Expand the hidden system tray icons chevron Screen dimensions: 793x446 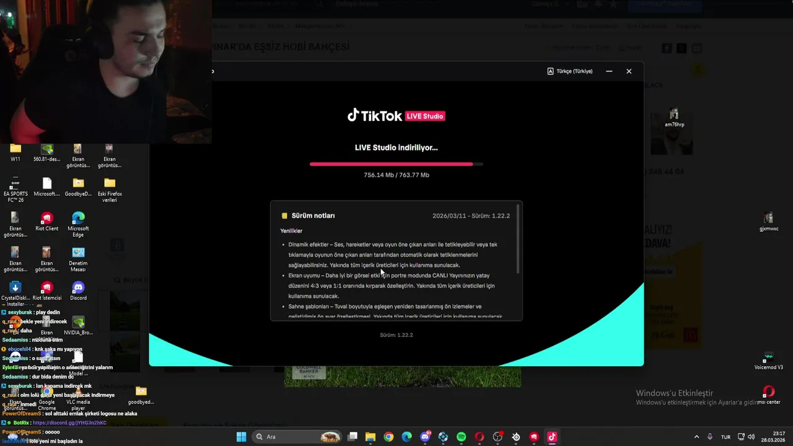click(696, 437)
